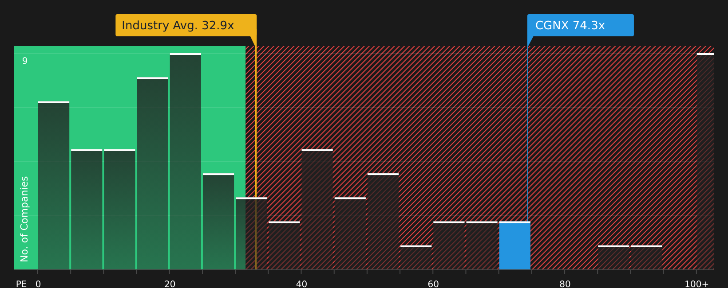Click the x-axis label 100+
The height and width of the screenshot is (288, 728).
pos(696,284)
